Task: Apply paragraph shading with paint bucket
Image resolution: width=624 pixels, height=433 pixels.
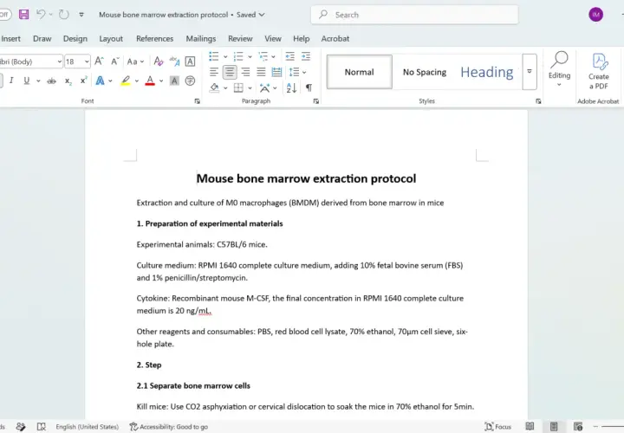Action: point(214,87)
